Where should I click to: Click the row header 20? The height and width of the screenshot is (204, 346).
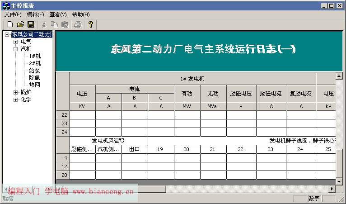point(63,175)
